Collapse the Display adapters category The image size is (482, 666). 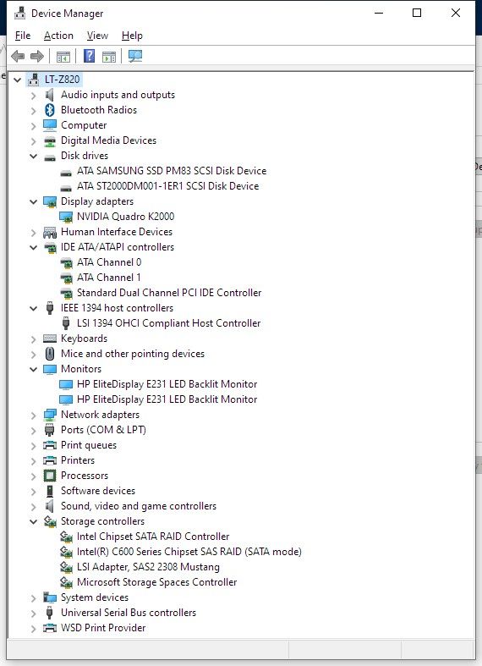pyautogui.click(x=34, y=201)
